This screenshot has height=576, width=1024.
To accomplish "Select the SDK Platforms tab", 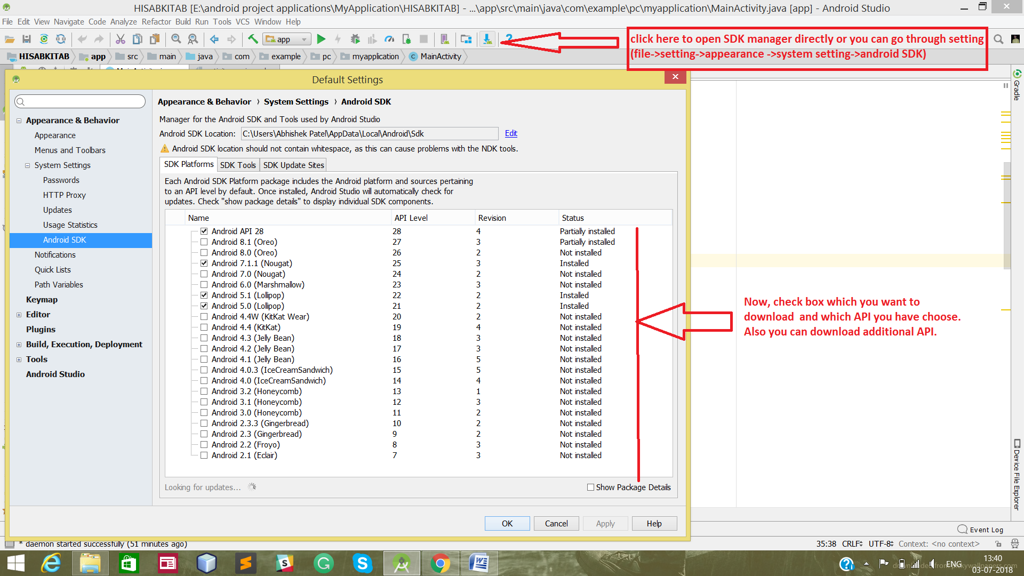I will [x=189, y=164].
